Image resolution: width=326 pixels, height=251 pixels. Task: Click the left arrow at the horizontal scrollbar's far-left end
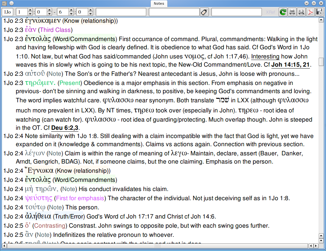pos(4,246)
